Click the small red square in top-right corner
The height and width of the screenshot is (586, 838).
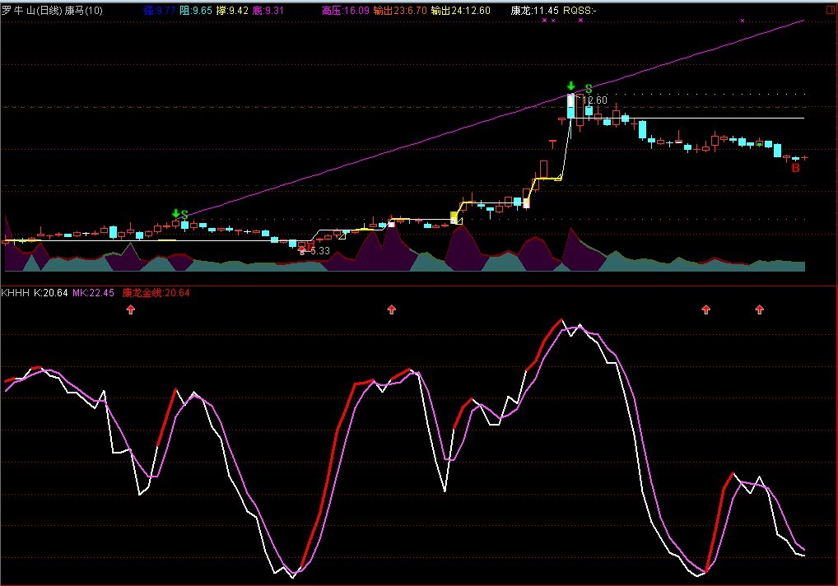click(829, 10)
